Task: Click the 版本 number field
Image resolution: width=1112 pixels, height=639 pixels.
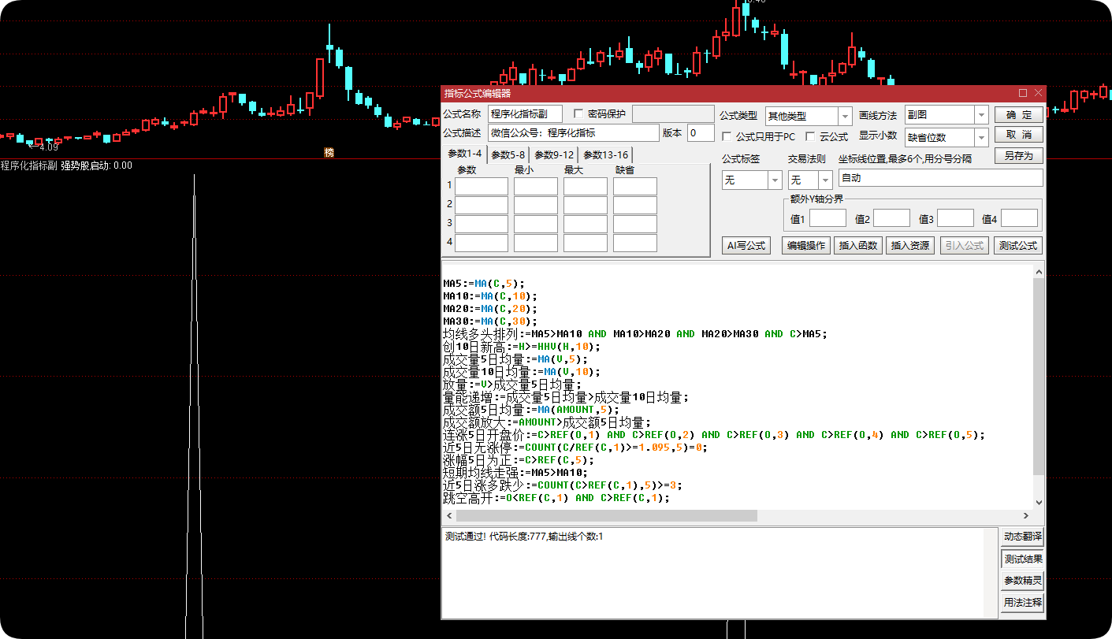Action: (701, 132)
